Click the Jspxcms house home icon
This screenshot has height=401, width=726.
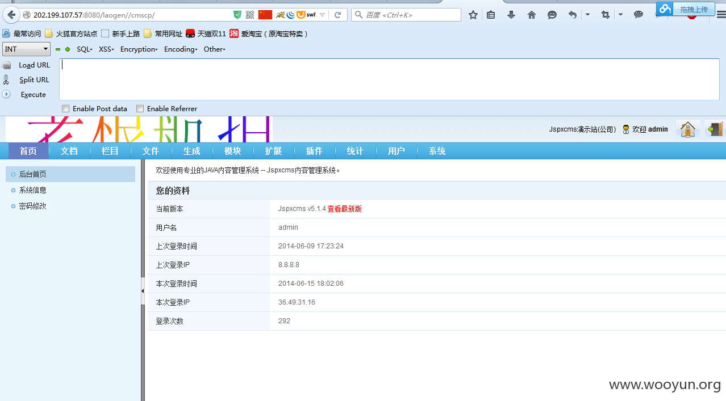[688, 129]
